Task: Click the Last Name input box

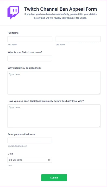Action: pos(78,39)
